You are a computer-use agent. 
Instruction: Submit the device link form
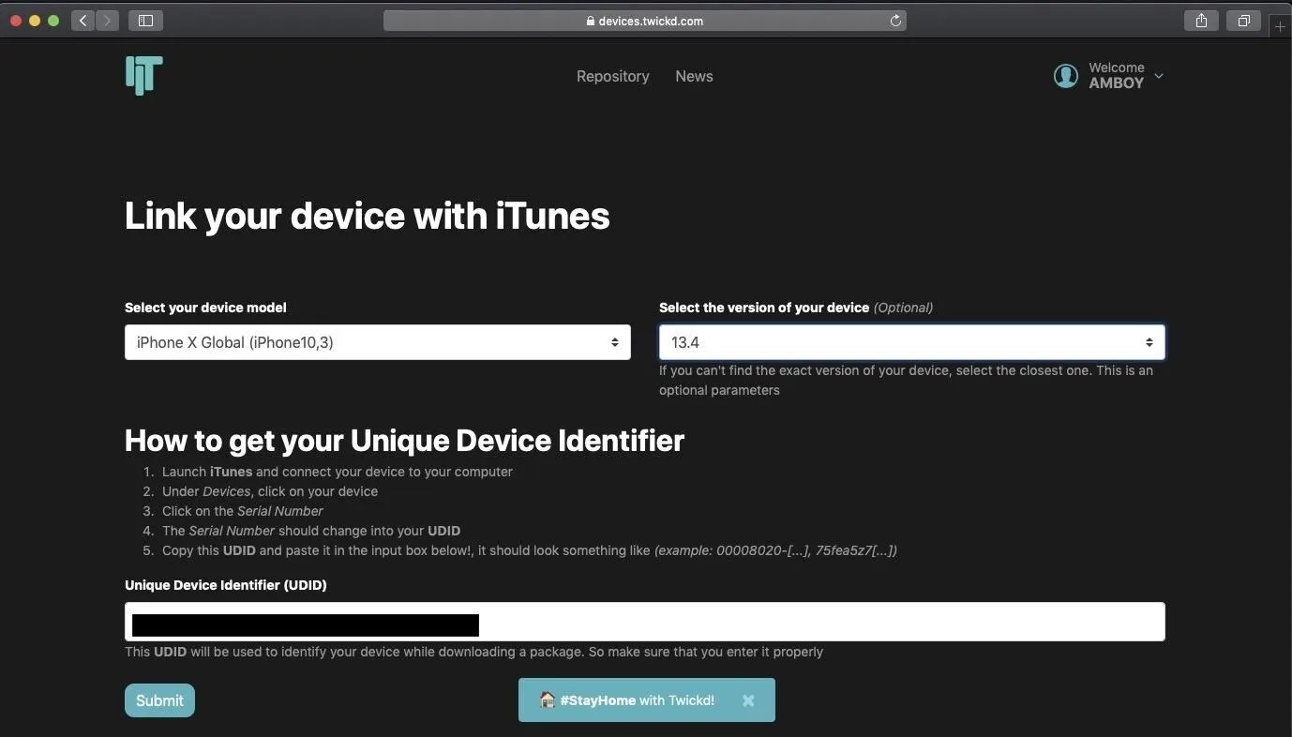pos(159,700)
